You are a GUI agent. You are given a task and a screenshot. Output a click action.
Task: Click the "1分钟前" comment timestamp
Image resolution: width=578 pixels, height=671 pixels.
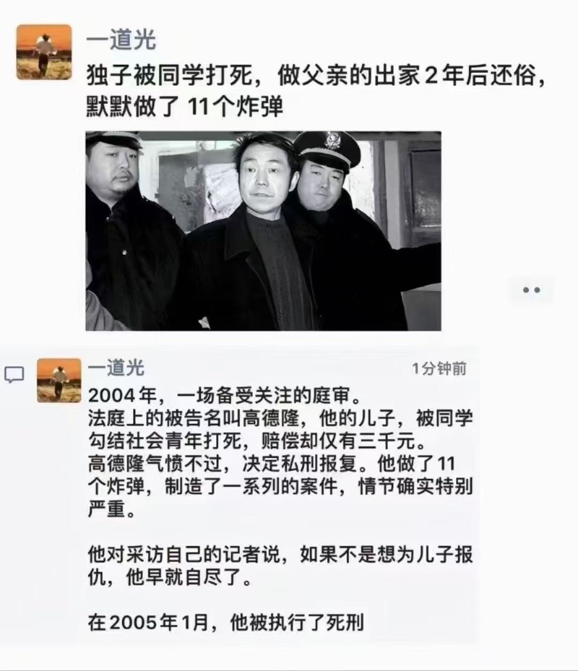pos(439,368)
